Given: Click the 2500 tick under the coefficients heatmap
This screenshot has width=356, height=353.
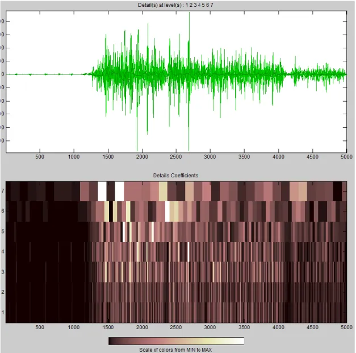Looking at the screenshot, I should pos(176,327).
